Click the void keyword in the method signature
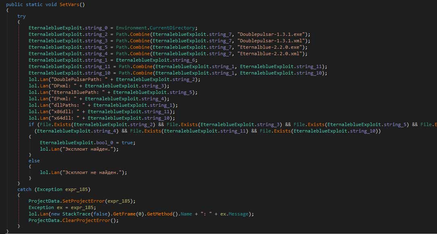The image size is (437, 234). coord(51,5)
